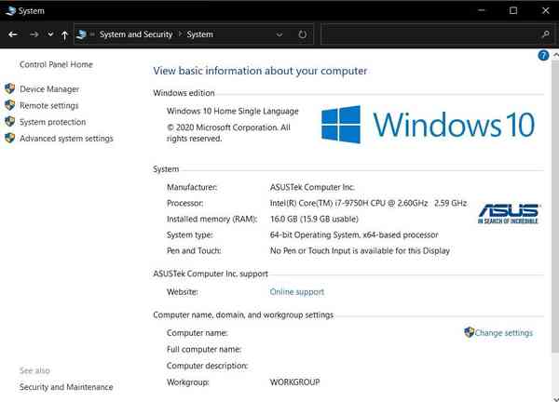Click processor value 'Intel(R) Core(TM) i7-9750H'

tap(368, 203)
